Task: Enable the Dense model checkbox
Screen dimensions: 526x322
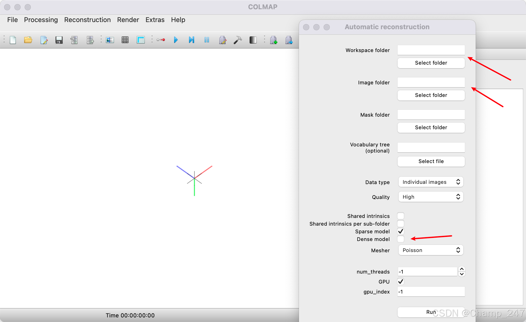Action: point(401,239)
